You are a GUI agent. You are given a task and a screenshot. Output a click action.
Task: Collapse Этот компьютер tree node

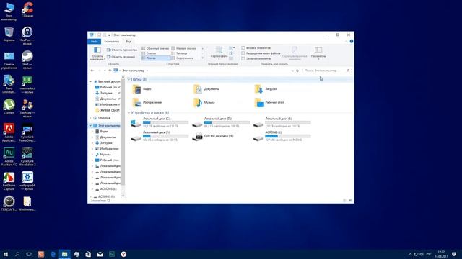91,126
